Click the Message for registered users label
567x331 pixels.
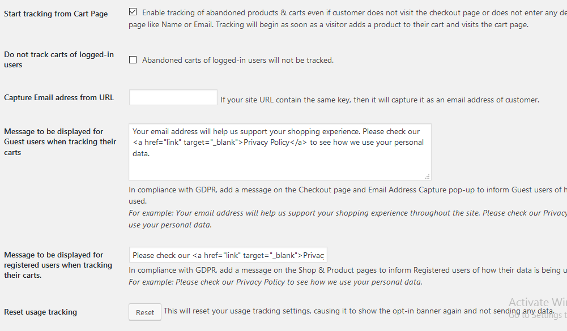[x=58, y=265]
